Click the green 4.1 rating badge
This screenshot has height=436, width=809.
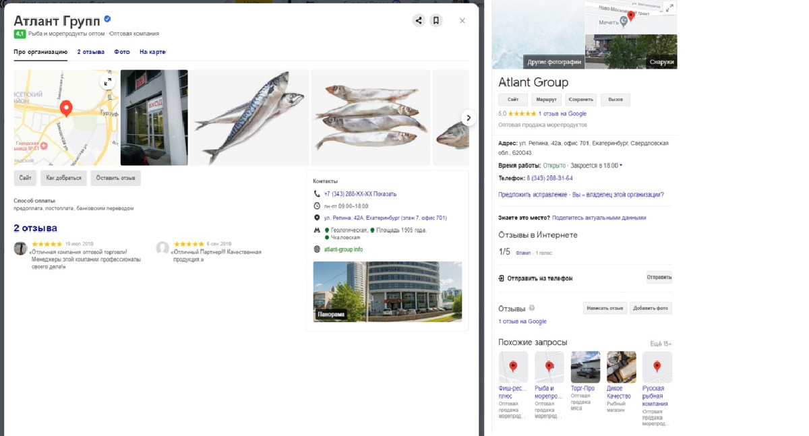point(20,34)
